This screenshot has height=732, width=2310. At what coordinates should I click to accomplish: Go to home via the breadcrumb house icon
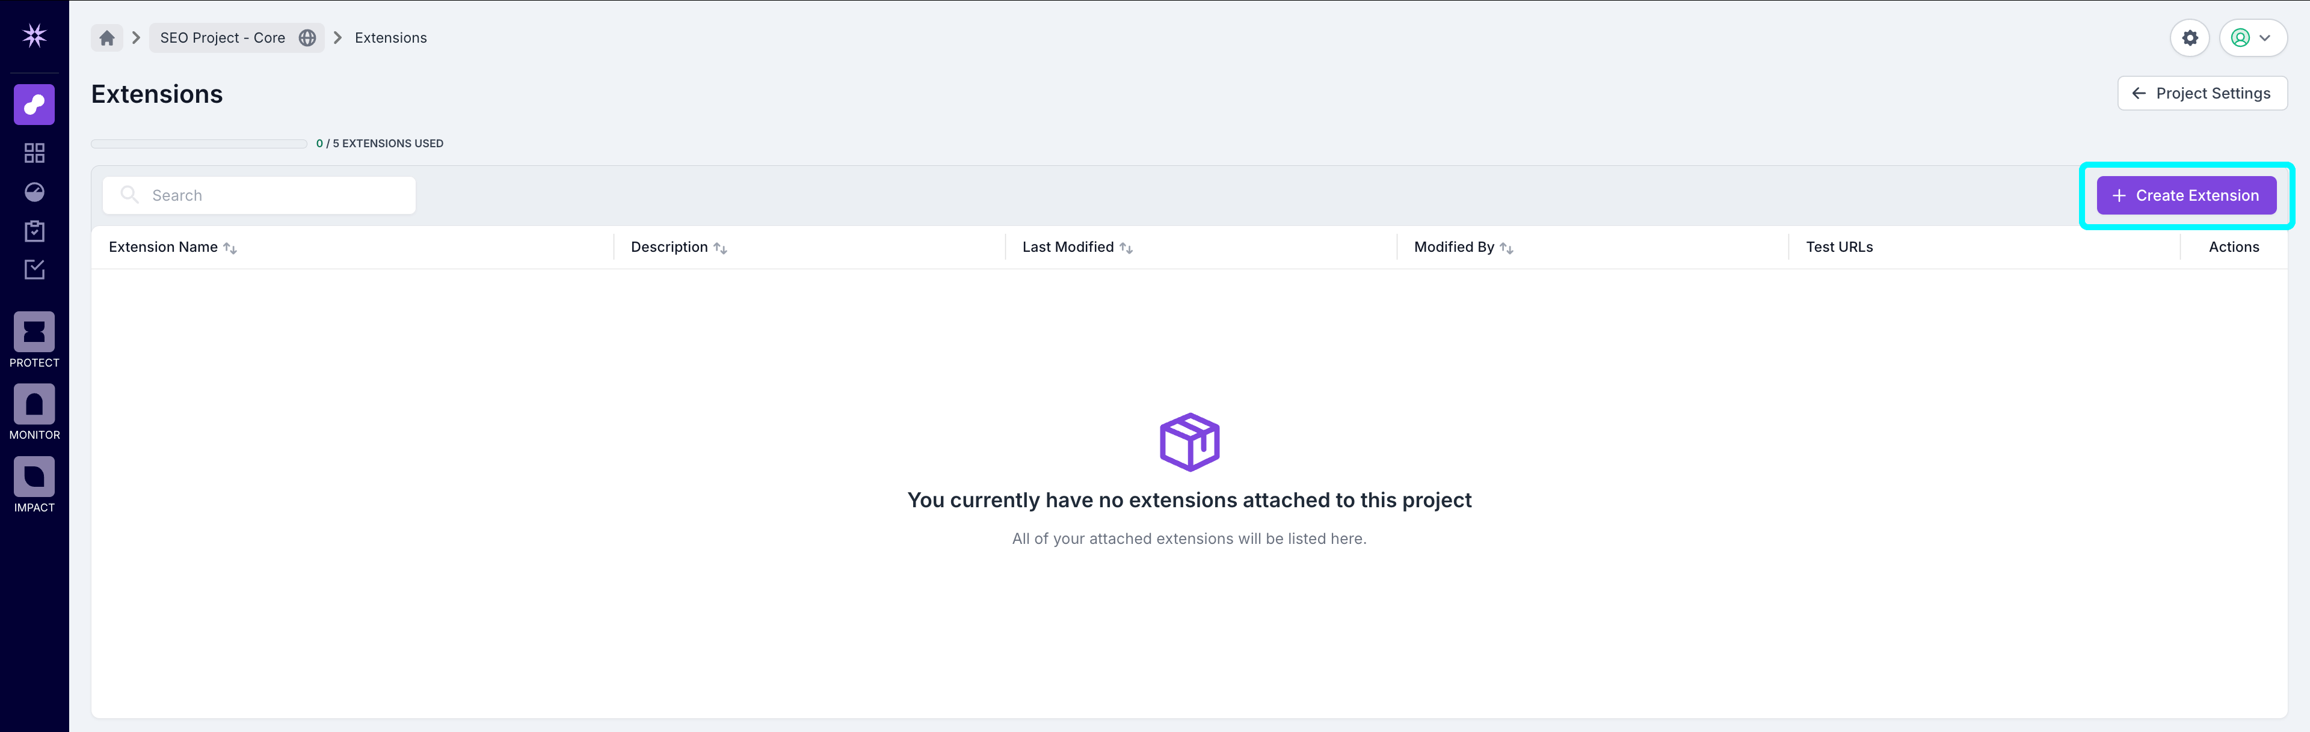point(106,38)
